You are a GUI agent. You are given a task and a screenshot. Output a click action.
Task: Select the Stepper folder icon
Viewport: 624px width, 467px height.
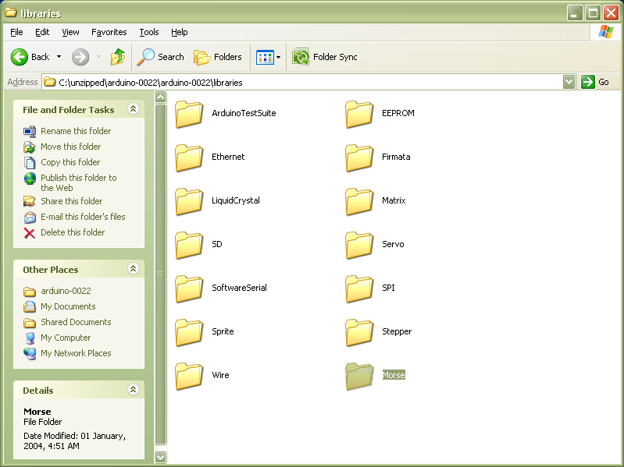(359, 332)
